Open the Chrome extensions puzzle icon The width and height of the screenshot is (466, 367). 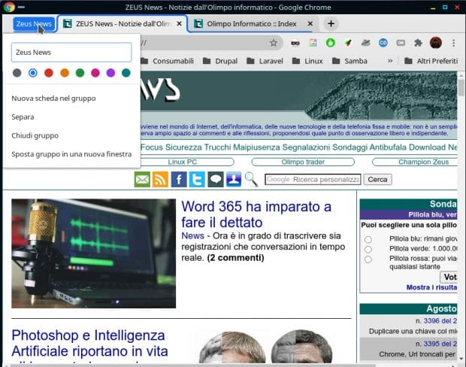point(418,43)
